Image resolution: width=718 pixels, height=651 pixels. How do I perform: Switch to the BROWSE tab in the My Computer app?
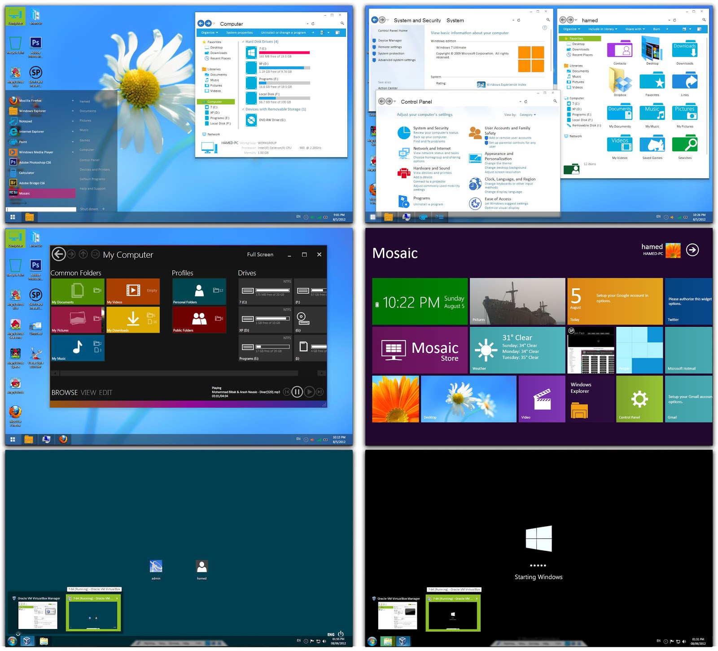[65, 392]
